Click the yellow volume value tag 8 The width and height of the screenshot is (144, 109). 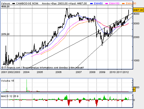pyautogui.click(x=134, y=89)
